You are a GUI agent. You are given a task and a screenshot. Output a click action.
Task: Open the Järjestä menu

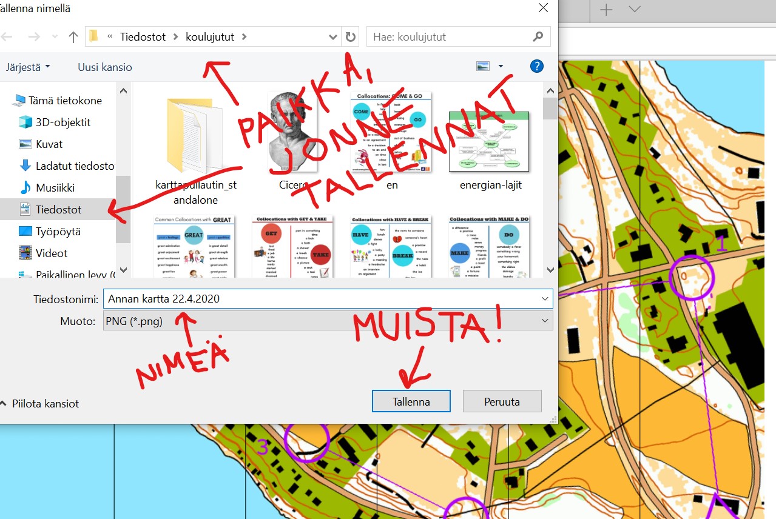pyautogui.click(x=28, y=67)
